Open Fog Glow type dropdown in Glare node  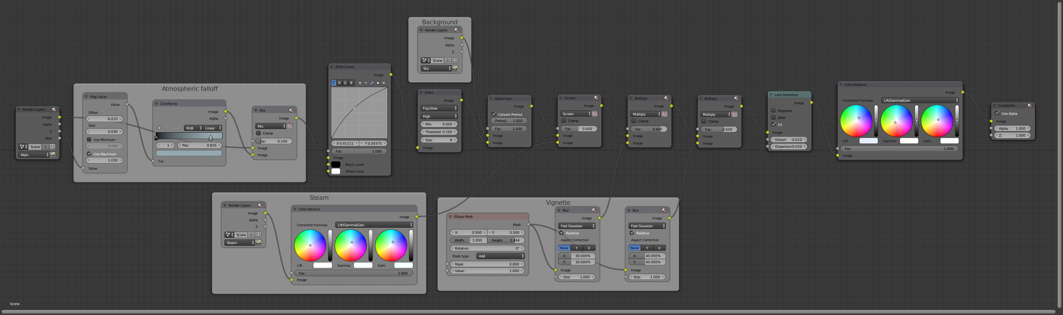click(x=439, y=108)
